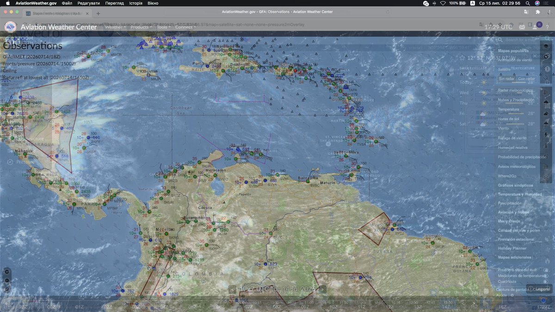Close the location forecast panel with X
This screenshot has width=555, height=312.
tap(535, 56)
